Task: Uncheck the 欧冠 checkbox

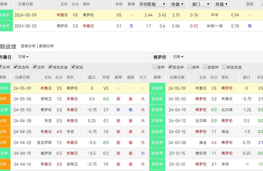Action: 73,67
